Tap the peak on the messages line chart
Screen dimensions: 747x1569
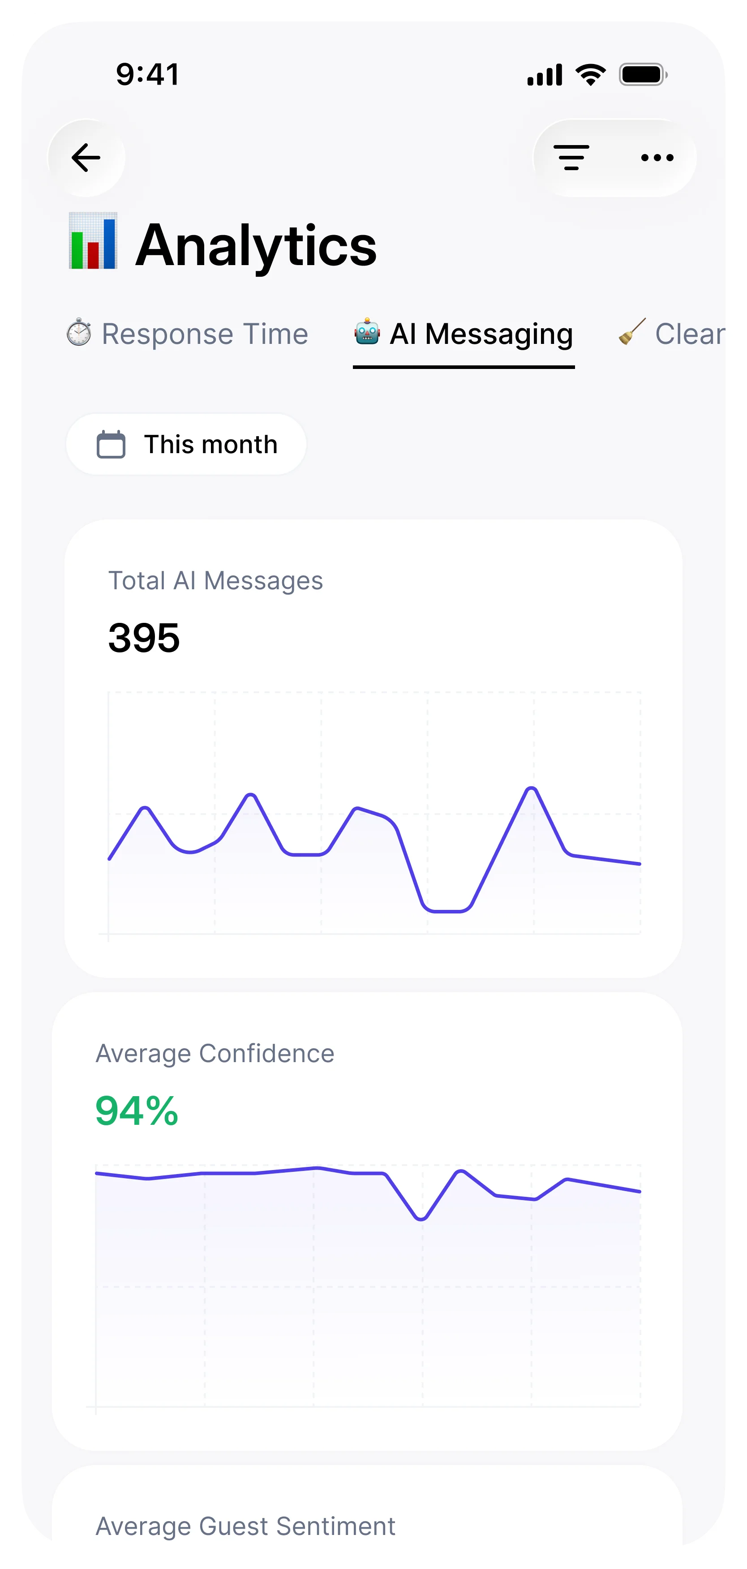point(531,790)
